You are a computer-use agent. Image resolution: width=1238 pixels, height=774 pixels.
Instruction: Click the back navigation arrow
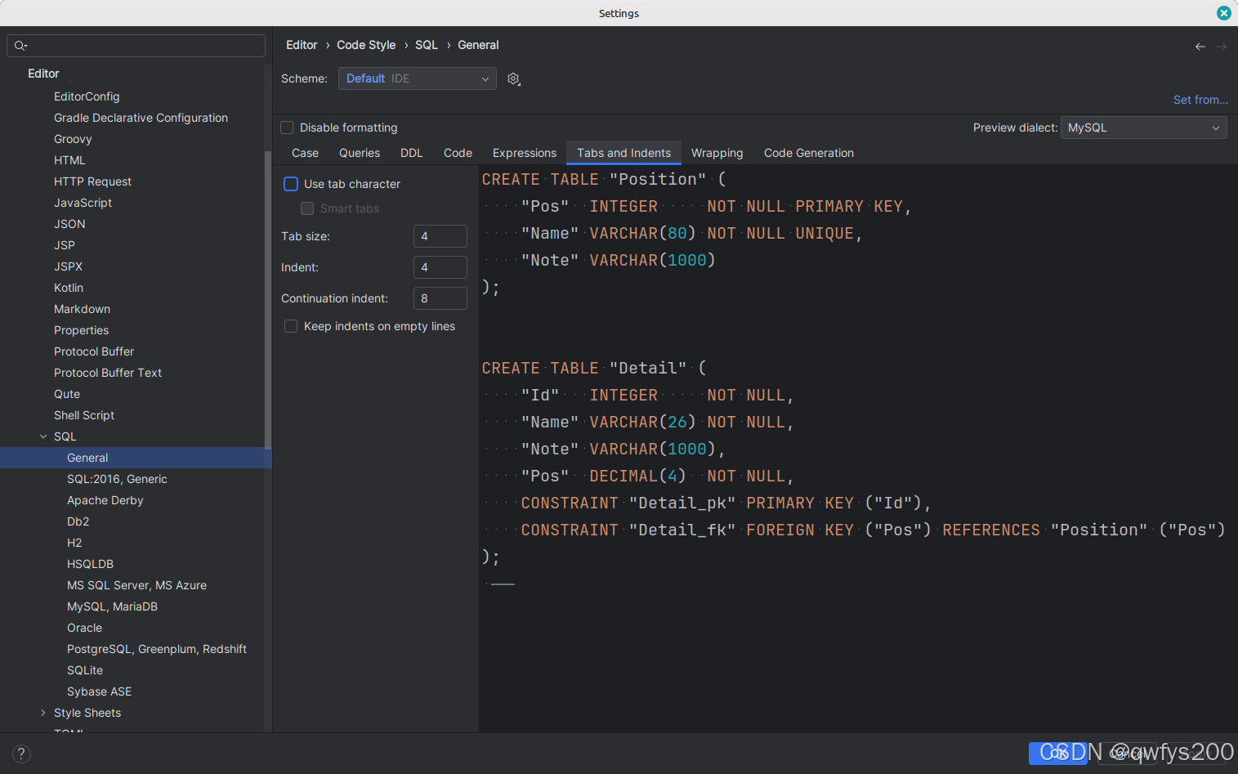point(1200,47)
